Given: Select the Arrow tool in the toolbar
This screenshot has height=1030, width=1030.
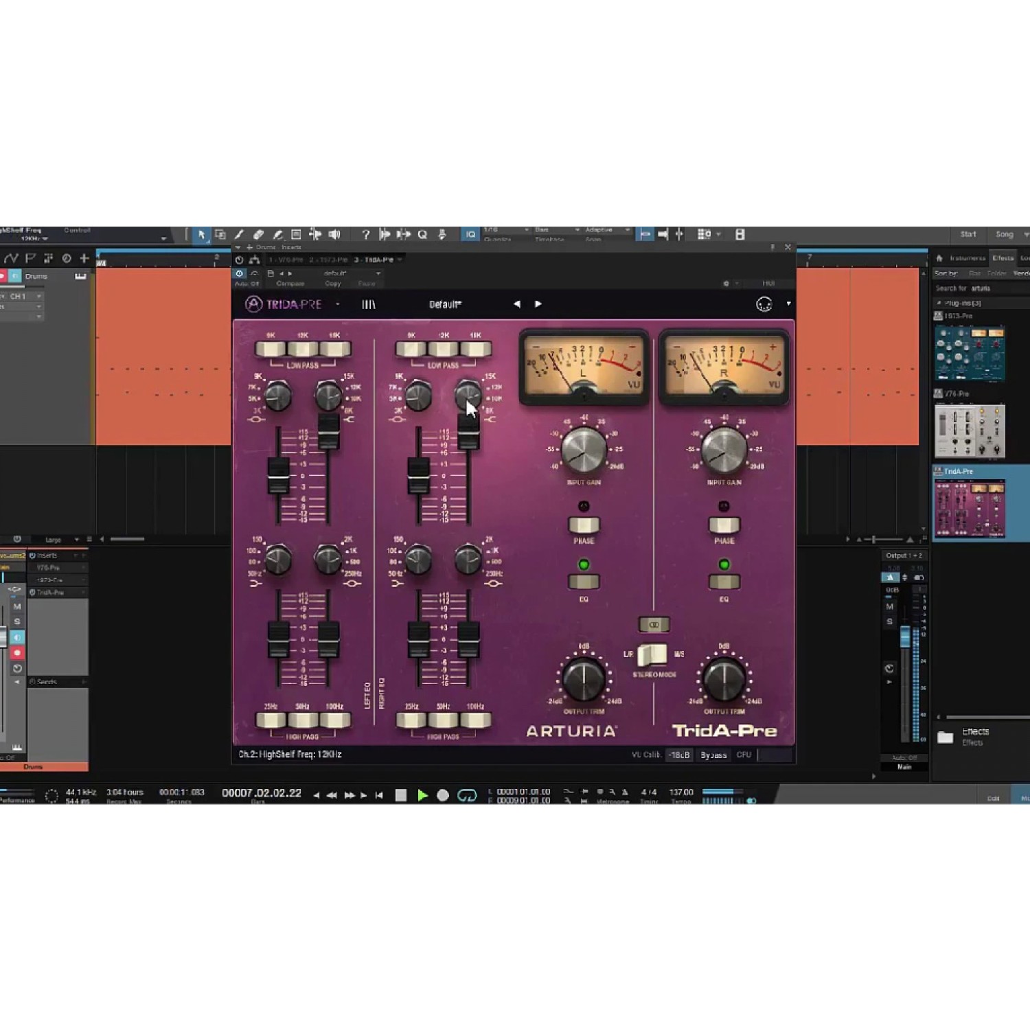Looking at the screenshot, I should 201,235.
